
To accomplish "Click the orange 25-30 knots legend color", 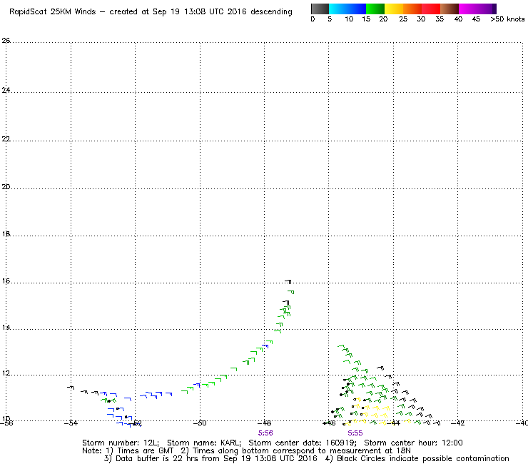I will tap(412, 9).
